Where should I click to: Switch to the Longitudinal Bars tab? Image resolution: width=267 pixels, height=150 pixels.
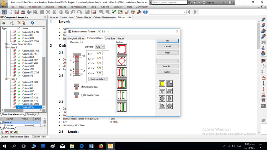76,38
